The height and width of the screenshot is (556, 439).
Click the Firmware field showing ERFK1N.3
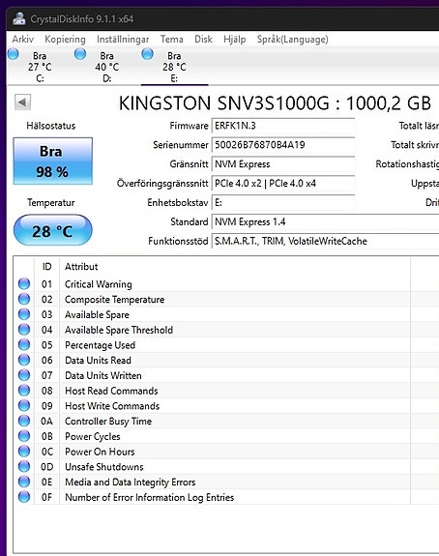(283, 126)
